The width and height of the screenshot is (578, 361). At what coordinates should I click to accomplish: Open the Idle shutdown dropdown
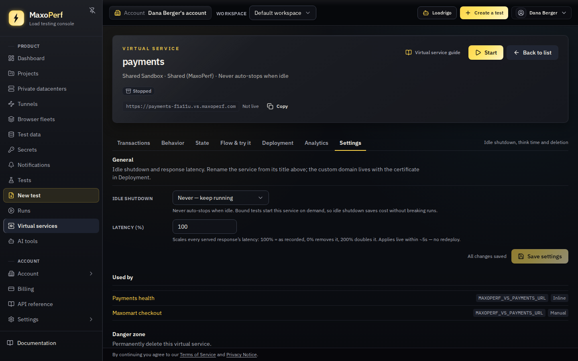click(x=221, y=198)
